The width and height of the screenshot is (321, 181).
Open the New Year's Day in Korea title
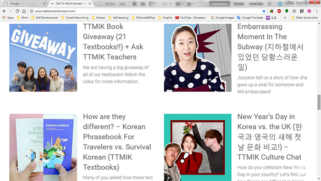(270, 137)
